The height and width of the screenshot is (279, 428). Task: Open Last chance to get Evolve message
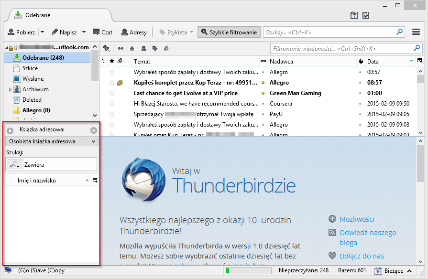coord(186,93)
